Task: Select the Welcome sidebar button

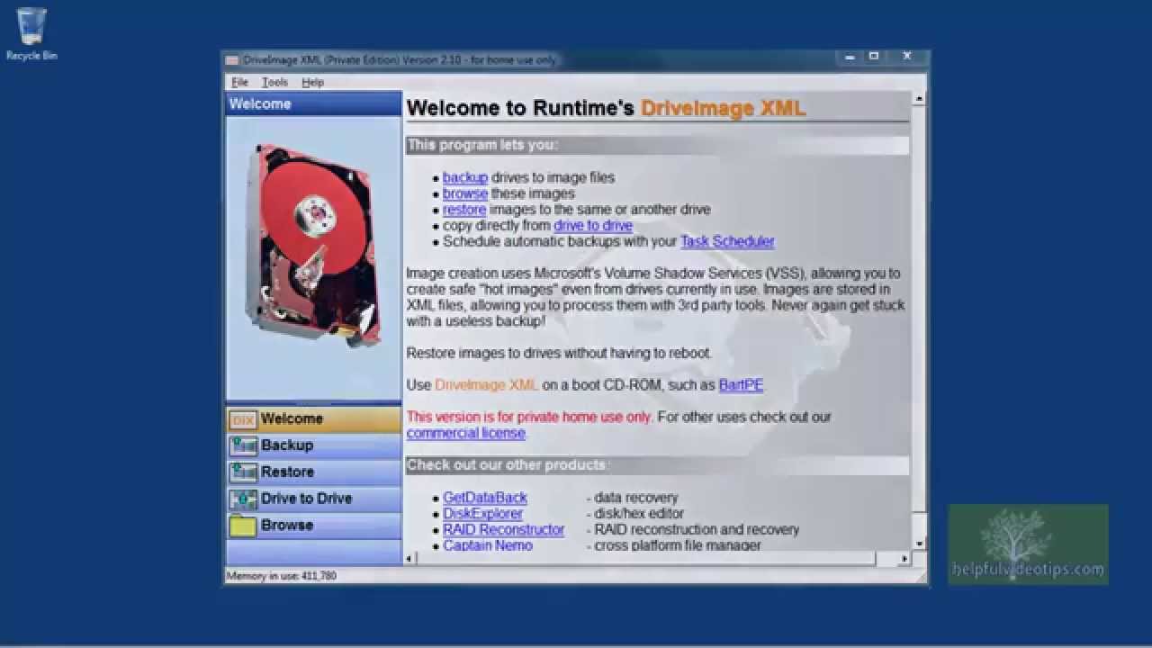Action: pyautogui.click(x=313, y=419)
